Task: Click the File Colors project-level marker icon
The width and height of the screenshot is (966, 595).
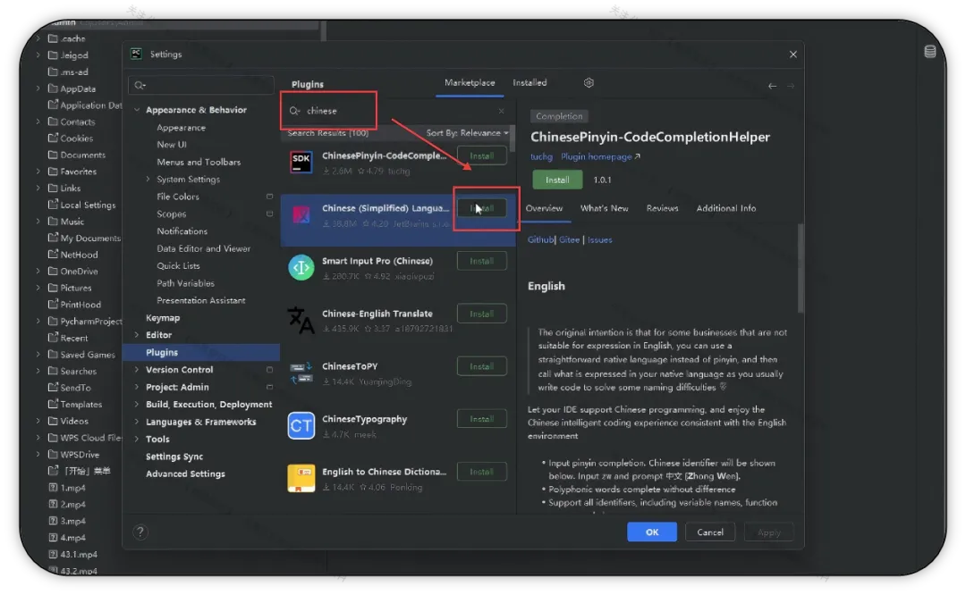Action: click(269, 197)
